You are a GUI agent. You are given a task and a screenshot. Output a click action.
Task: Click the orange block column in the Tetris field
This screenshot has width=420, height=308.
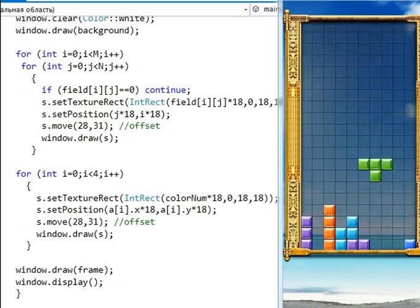coord(329,227)
